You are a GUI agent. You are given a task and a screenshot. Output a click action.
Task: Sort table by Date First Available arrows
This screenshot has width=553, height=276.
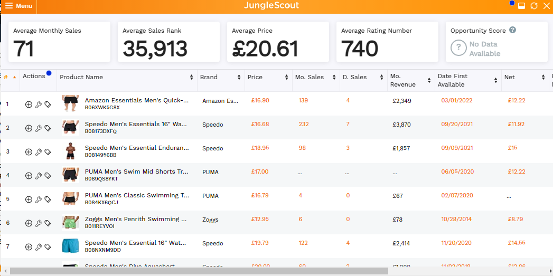pyautogui.click(x=495, y=80)
